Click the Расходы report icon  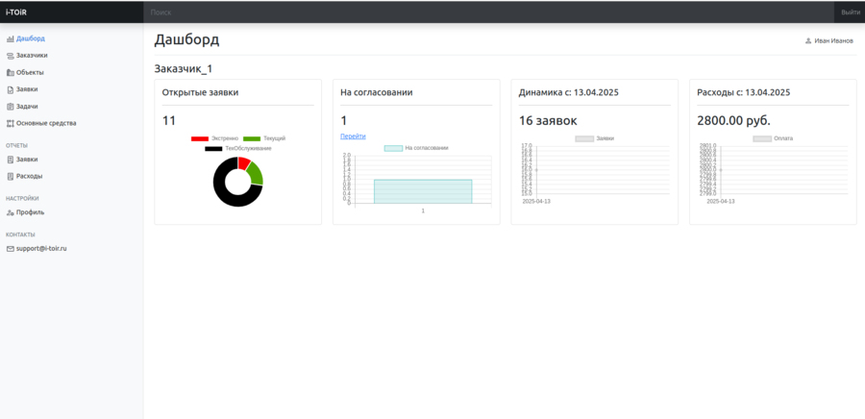[x=10, y=177]
